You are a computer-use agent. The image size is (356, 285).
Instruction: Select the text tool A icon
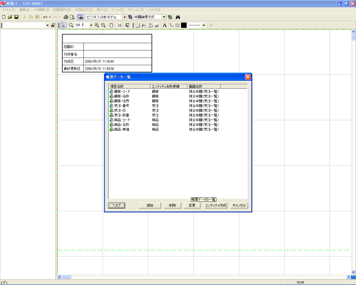165,25
